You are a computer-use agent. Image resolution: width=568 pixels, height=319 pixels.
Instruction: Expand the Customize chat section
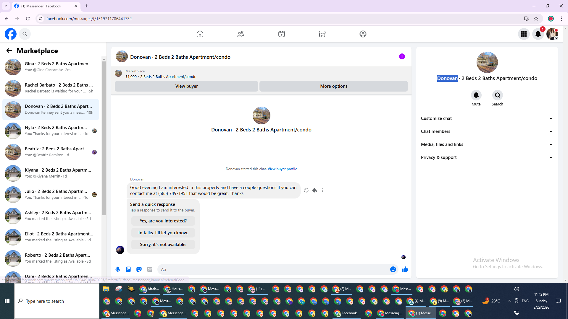[487, 118]
